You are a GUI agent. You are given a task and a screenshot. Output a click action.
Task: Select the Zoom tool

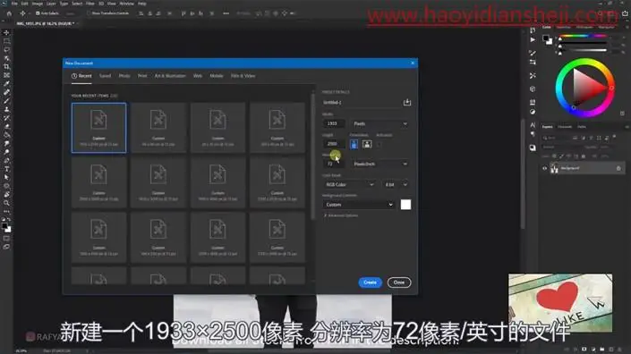click(6, 203)
